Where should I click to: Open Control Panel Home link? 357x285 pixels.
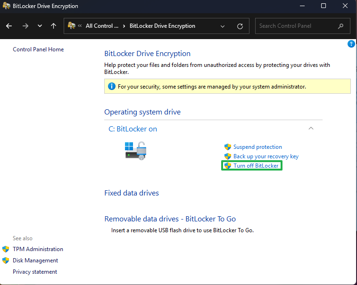tap(38, 49)
